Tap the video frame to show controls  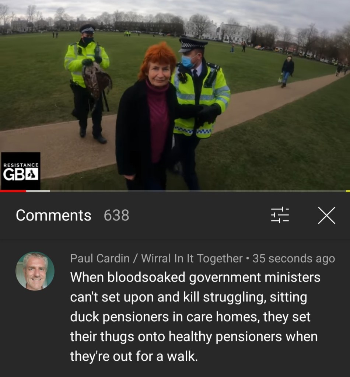point(175,95)
